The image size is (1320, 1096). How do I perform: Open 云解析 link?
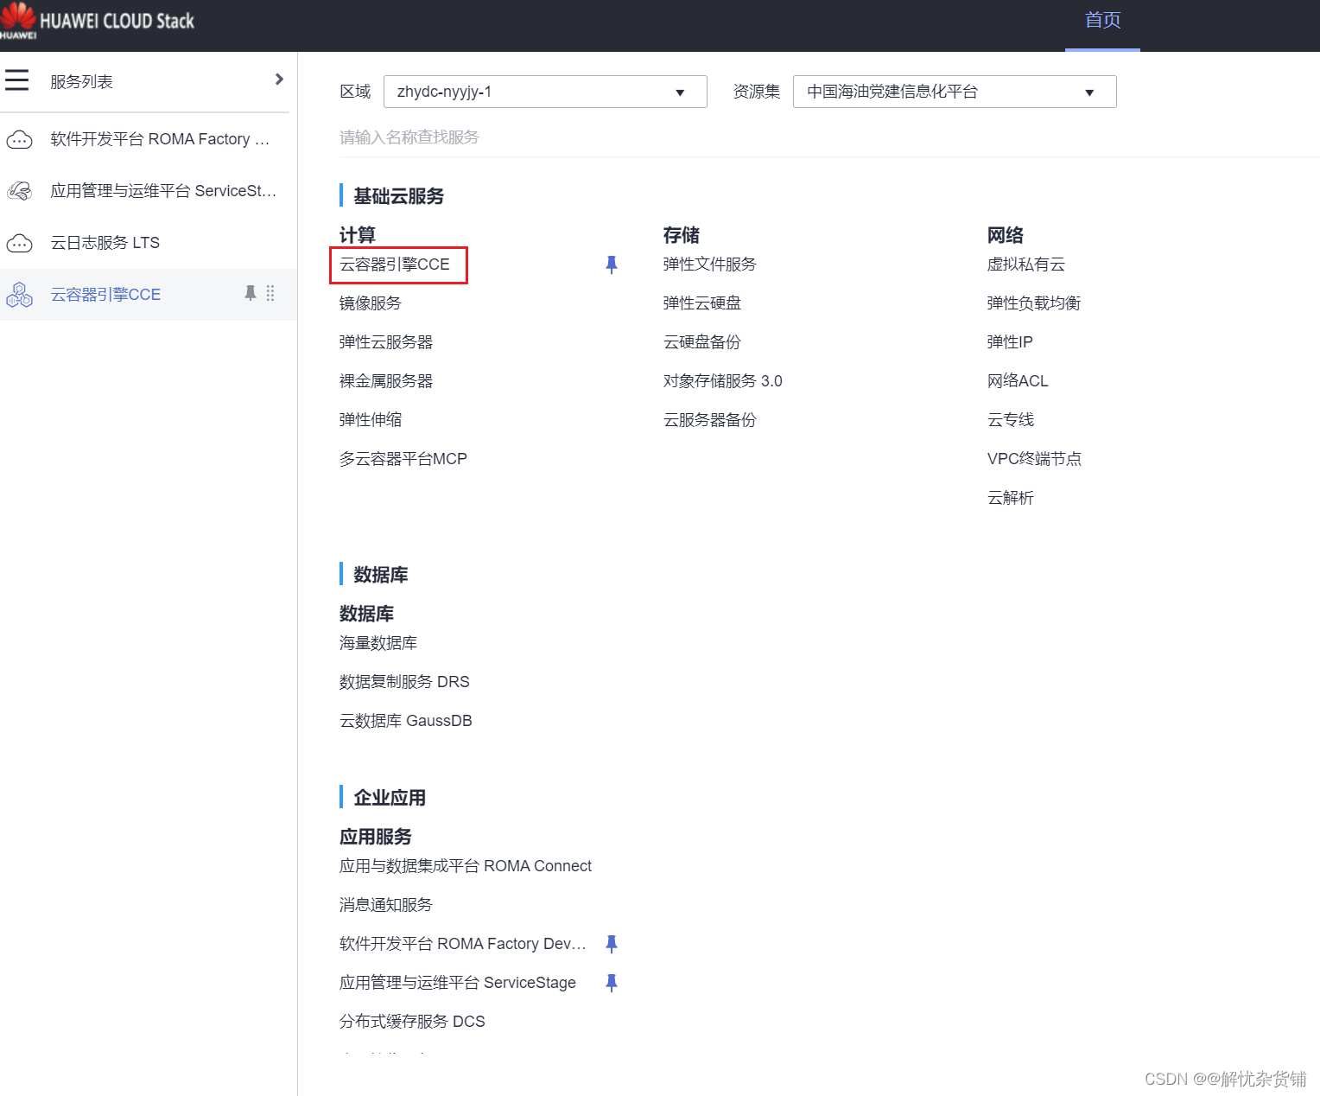1011,498
